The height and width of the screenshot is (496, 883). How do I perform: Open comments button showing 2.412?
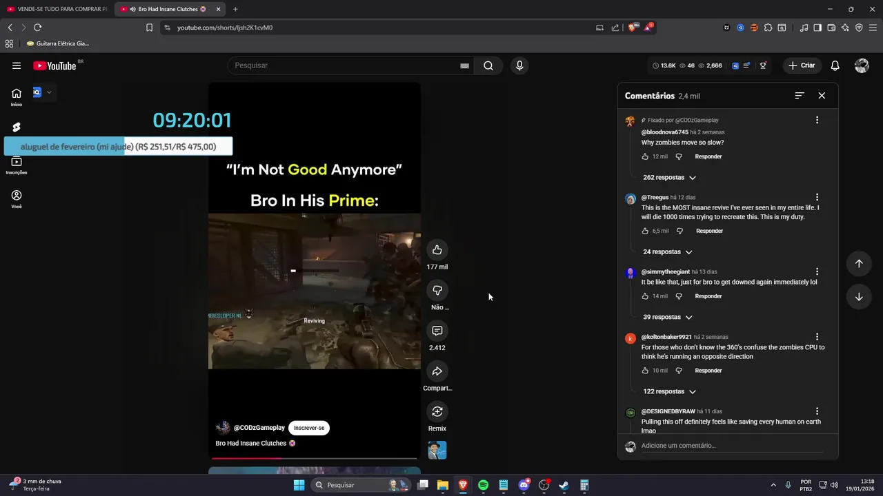coord(437,331)
